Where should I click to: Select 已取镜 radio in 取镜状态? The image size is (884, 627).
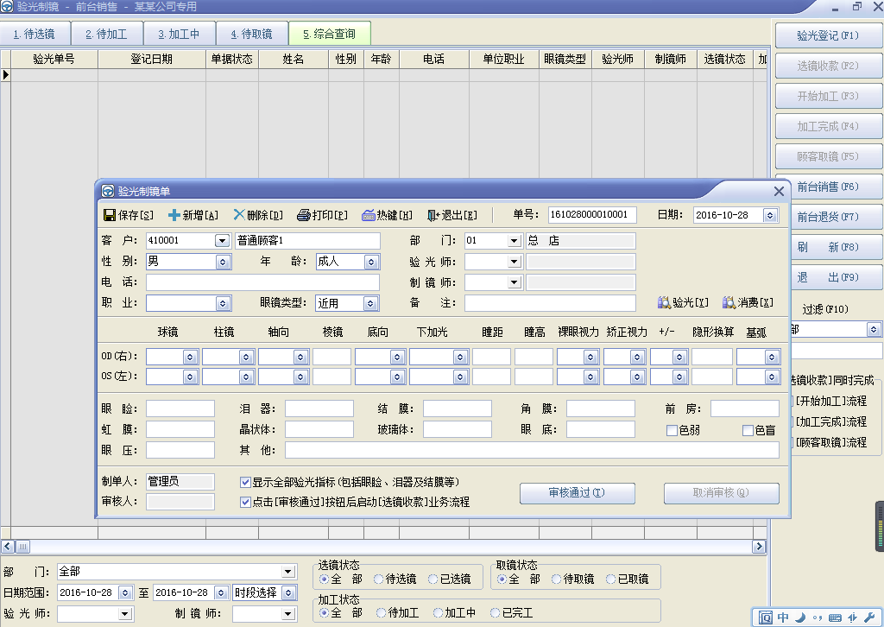click(610, 579)
